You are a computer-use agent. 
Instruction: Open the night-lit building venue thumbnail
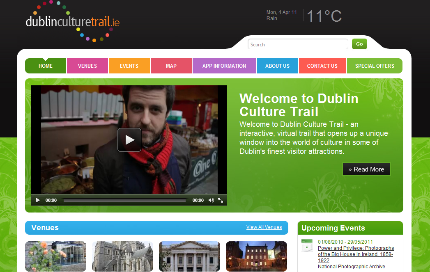click(x=256, y=256)
